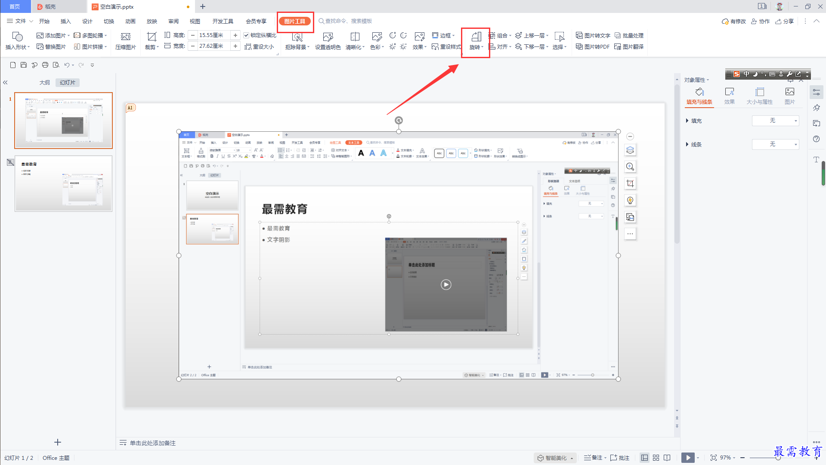826x465 pixels.
Task: Switch to normal view in status bar
Action: click(x=644, y=458)
